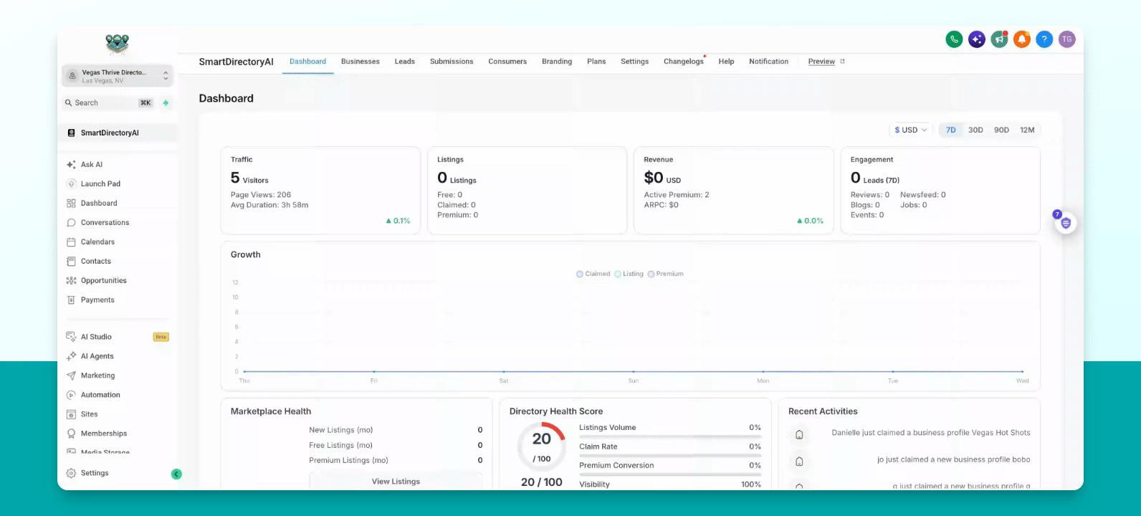1141x516 pixels.
Task: Switch to the Leads tab
Action: click(405, 62)
